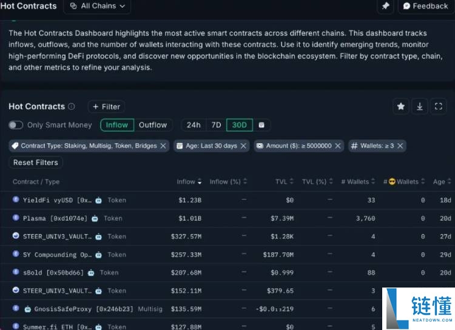Open the custom date calendar icon
Screen dimensions: 455x330
click(261, 125)
